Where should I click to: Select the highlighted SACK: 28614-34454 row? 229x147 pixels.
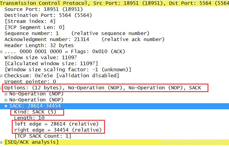coord(114,106)
